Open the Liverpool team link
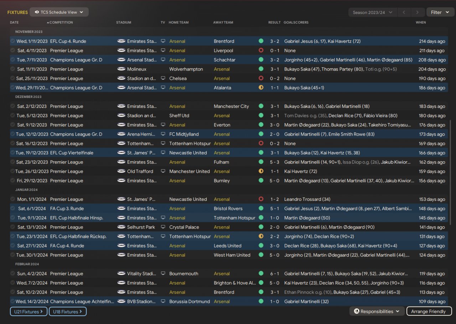Image resolution: width=456 pixels, height=324 pixels. (223, 51)
